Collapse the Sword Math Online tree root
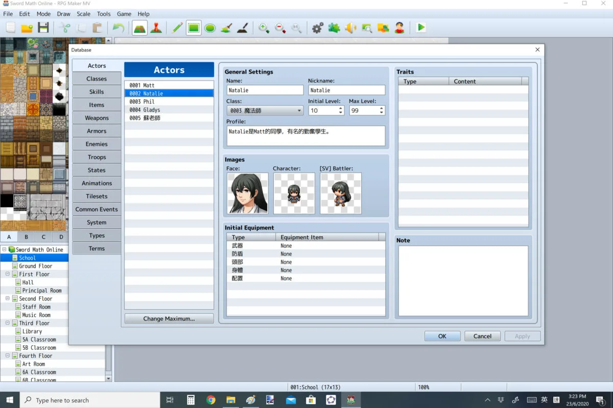Image resolution: width=613 pixels, height=408 pixels. 4,249
